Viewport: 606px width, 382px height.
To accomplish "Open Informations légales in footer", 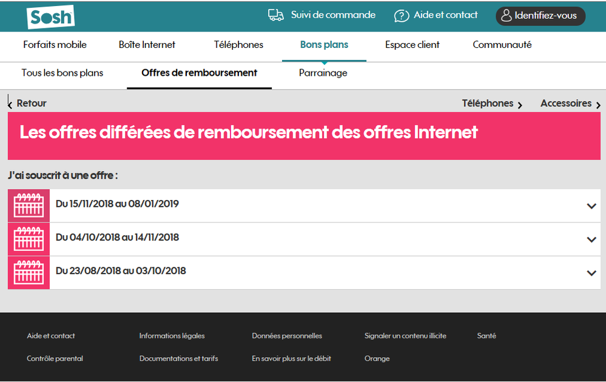I will coord(172,336).
